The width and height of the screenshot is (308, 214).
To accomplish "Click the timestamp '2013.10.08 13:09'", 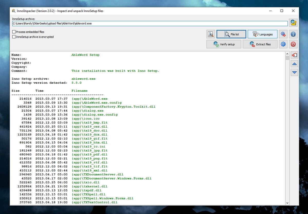I will point(52,119).
